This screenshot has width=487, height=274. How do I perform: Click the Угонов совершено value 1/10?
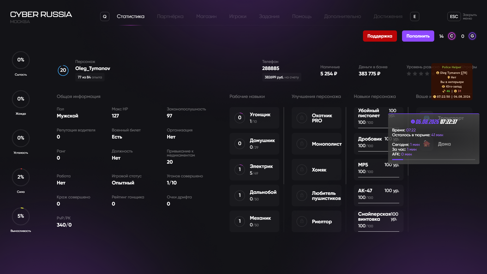point(172,183)
